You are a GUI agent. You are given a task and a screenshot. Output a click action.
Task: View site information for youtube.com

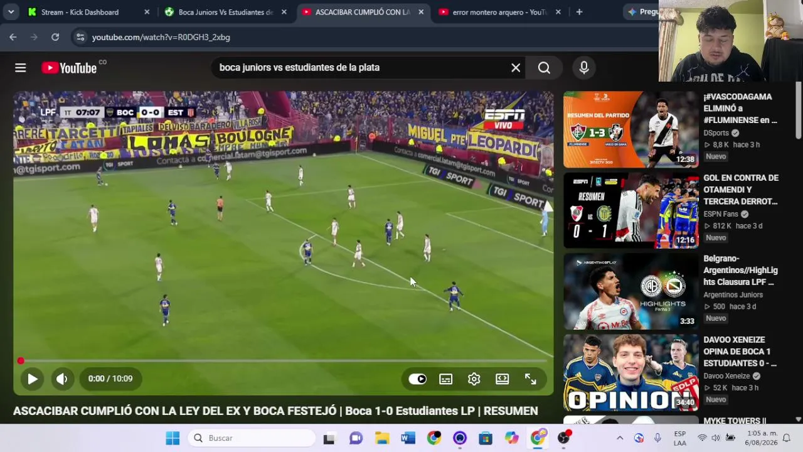pos(80,37)
